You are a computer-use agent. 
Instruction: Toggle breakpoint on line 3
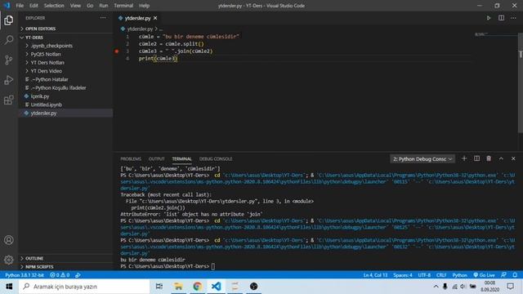(x=117, y=51)
